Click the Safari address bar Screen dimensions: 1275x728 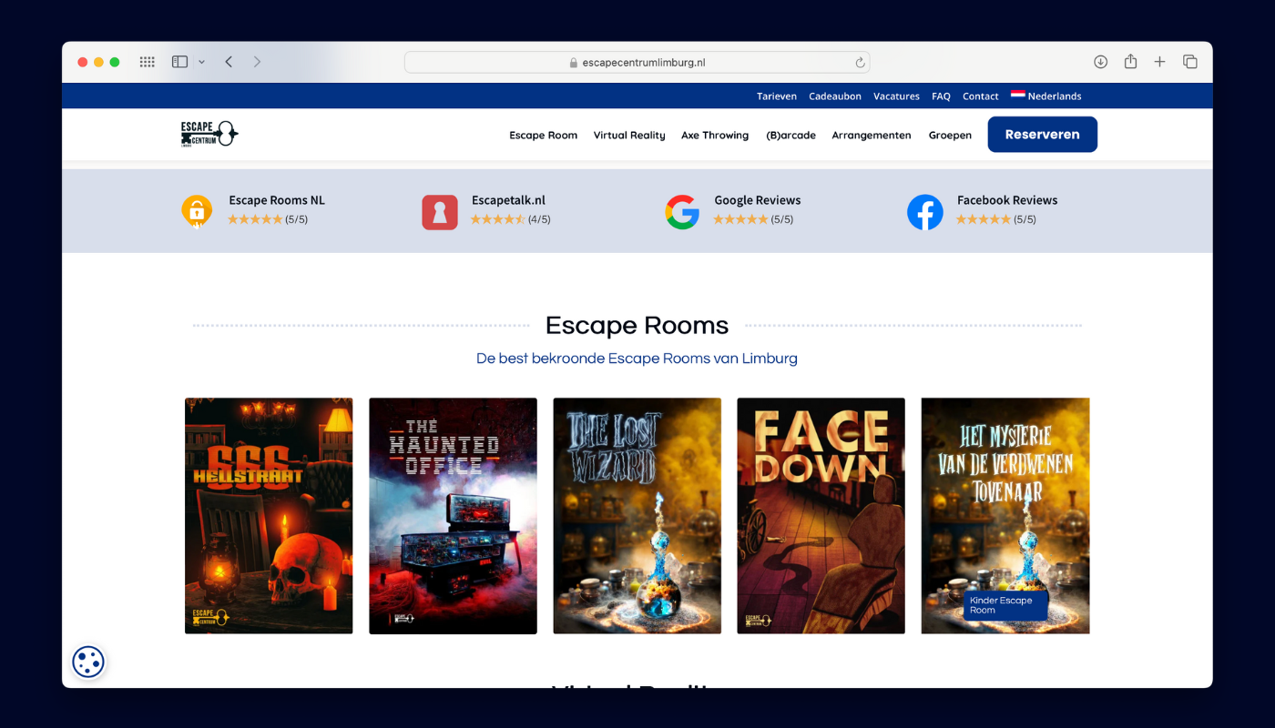(637, 62)
